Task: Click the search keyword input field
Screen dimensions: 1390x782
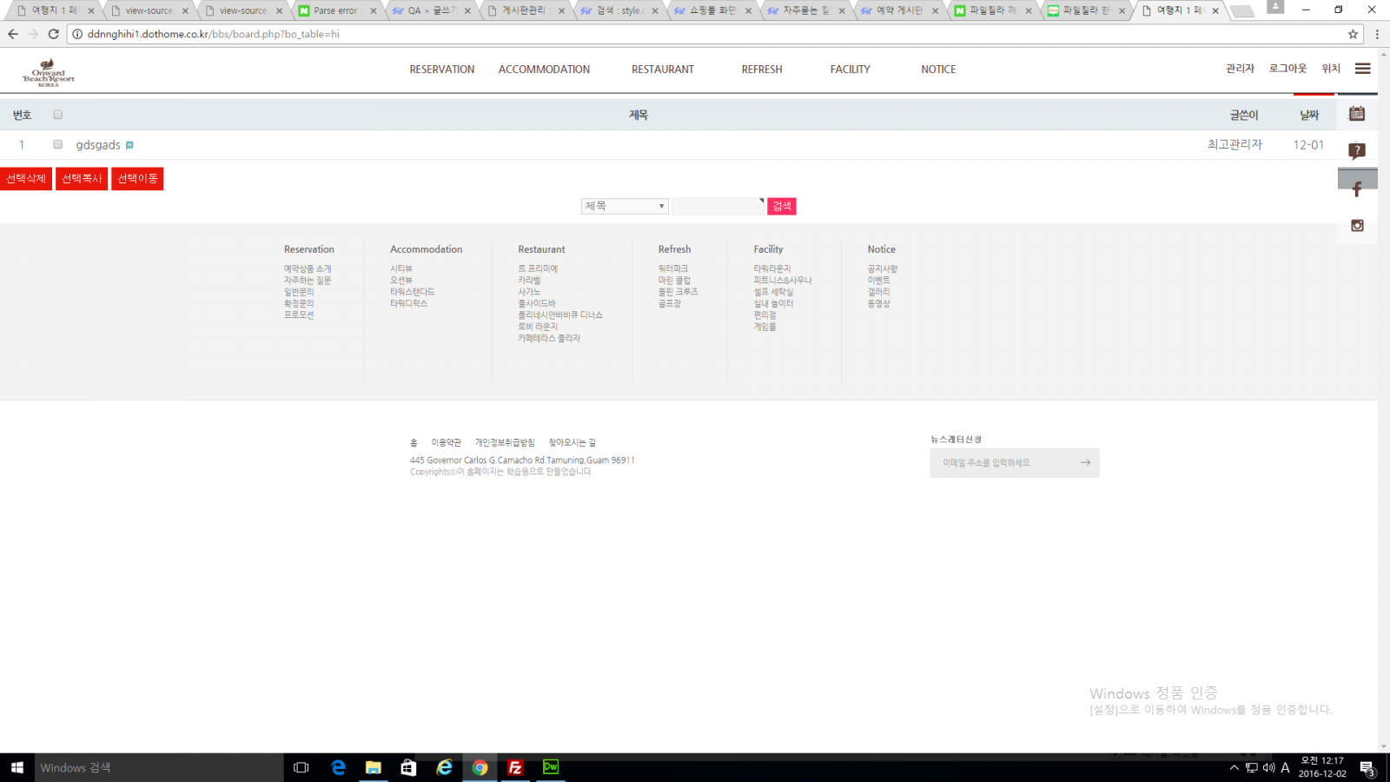Action: 718,206
